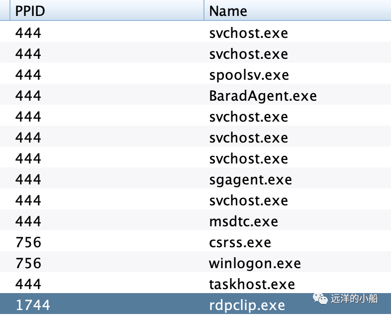Select the winlogon.exe process name

[x=255, y=264]
